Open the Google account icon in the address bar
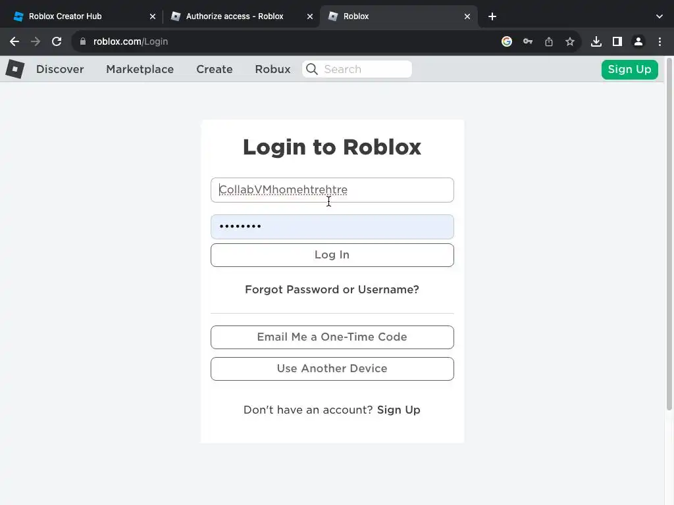Viewport: 674px width, 505px height. click(x=507, y=41)
